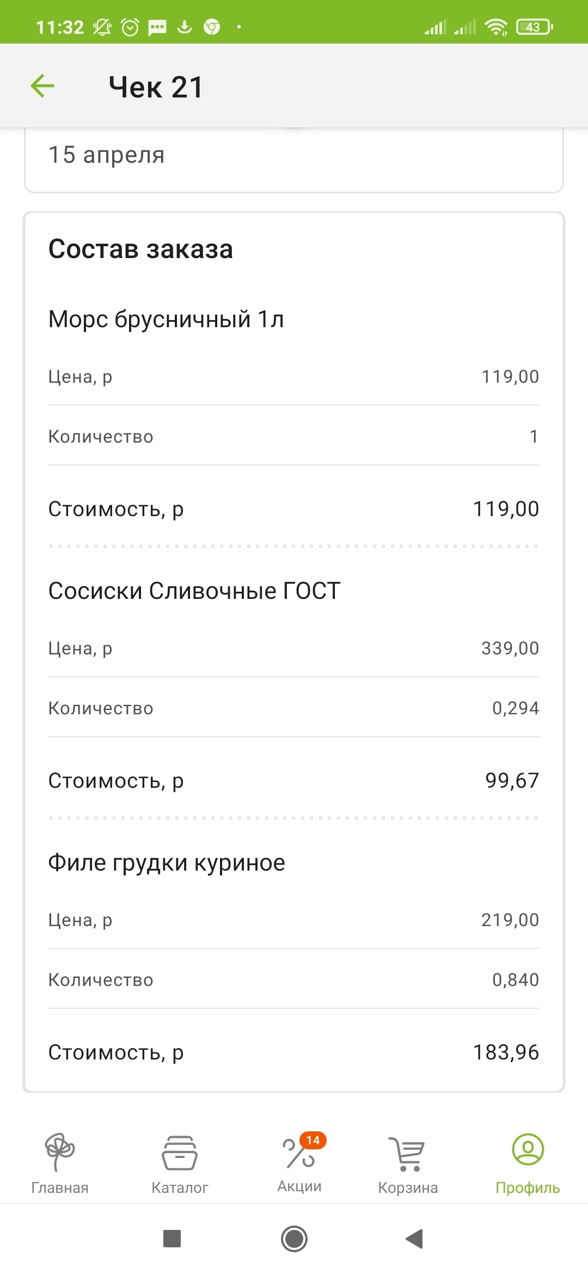The height and width of the screenshot is (1274, 588).
Task: Select the Морс брусничный 1л item
Action: 166,319
